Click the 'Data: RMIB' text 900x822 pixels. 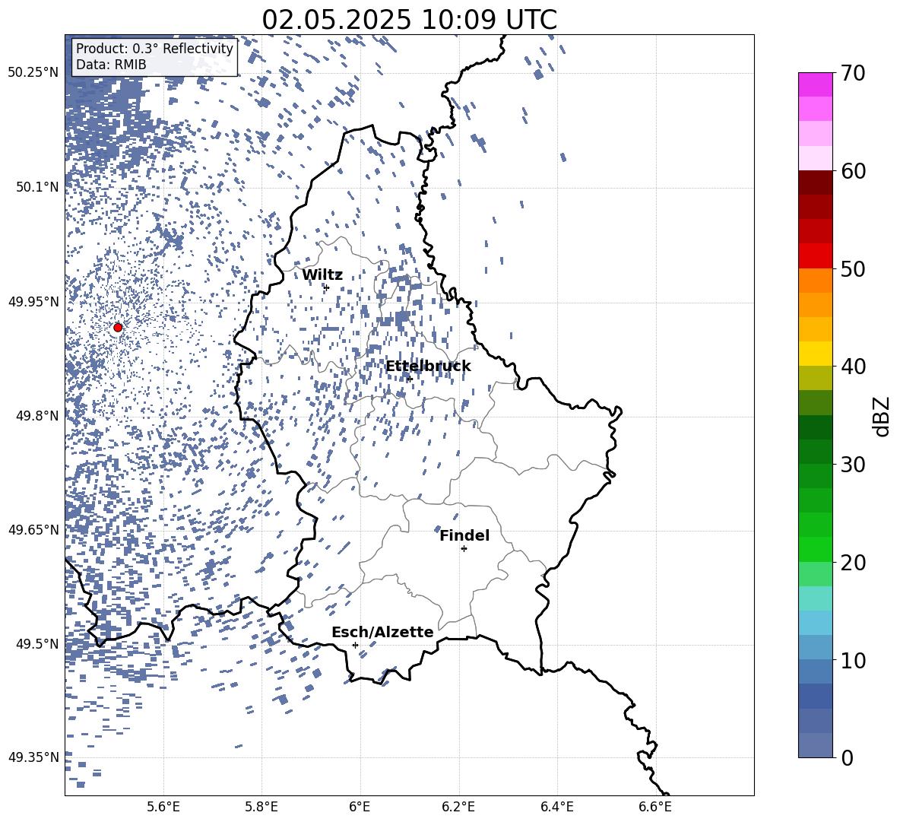tap(111, 65)
